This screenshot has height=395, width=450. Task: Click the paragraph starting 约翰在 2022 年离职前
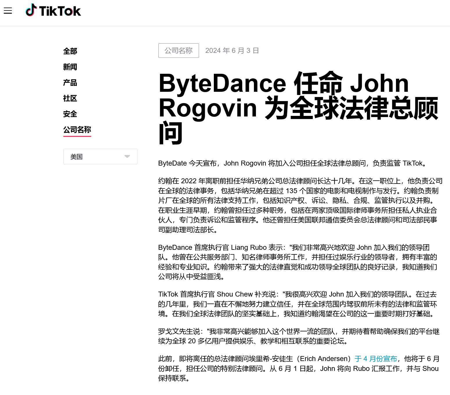coord(300,205)
